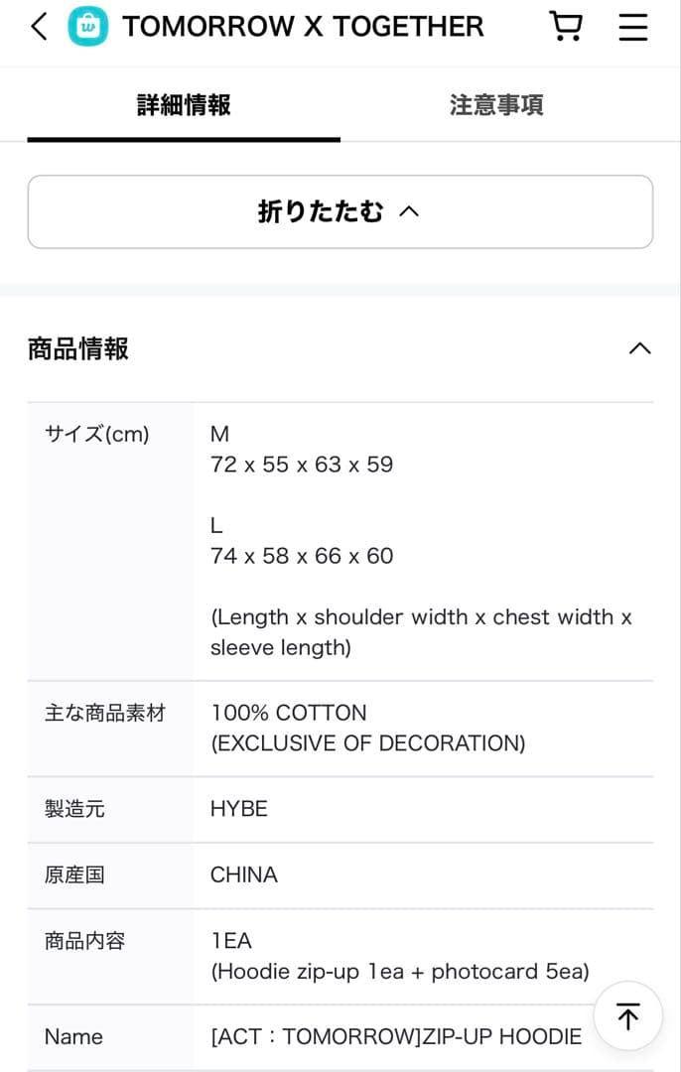Viewport: 681px width, 1072px height.
Task: Tap the サイズ(cm) row label
Action: pyautogui.click(x=97, y=434)
